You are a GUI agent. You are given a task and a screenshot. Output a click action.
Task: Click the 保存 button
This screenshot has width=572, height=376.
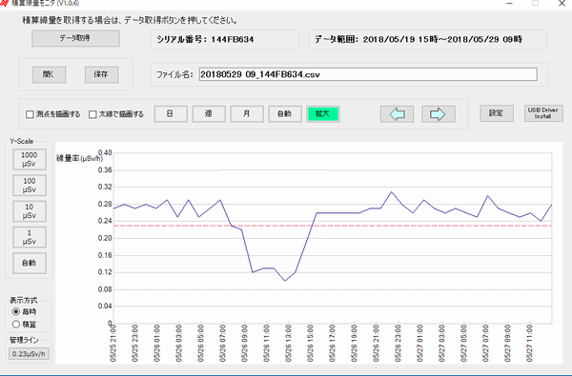click(x=101, y=74)
